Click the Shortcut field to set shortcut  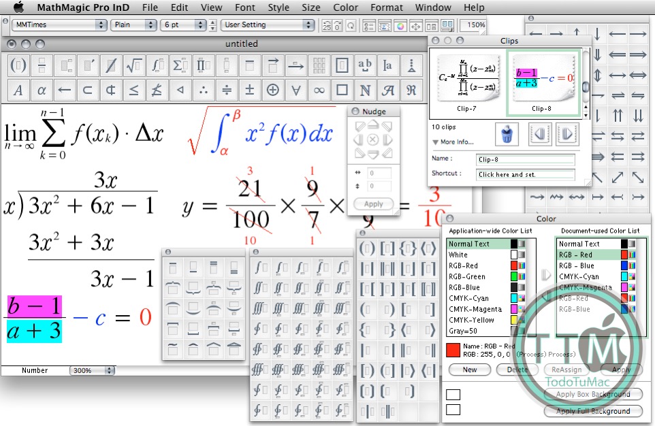coord(526,175)
